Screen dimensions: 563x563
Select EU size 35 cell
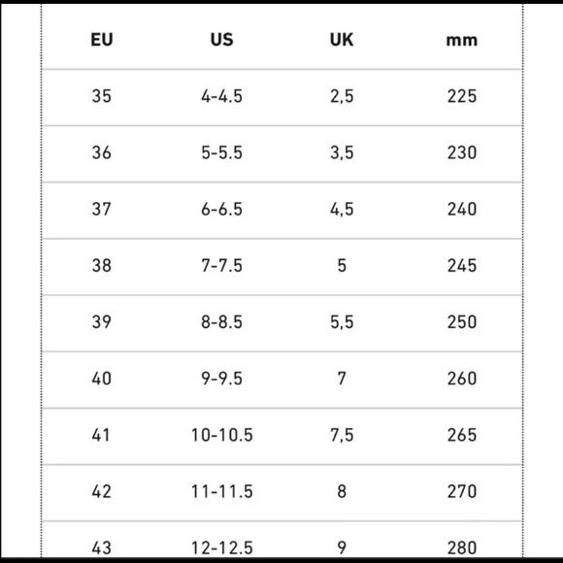coord(102,96)
